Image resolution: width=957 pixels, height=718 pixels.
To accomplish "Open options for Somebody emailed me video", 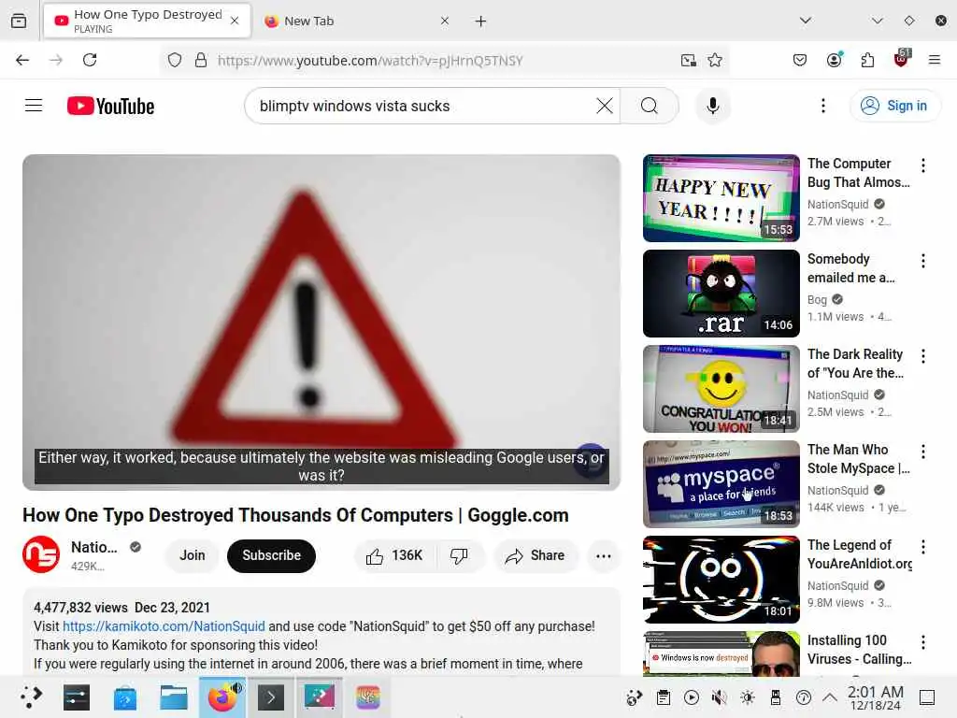I will point(922,261).
